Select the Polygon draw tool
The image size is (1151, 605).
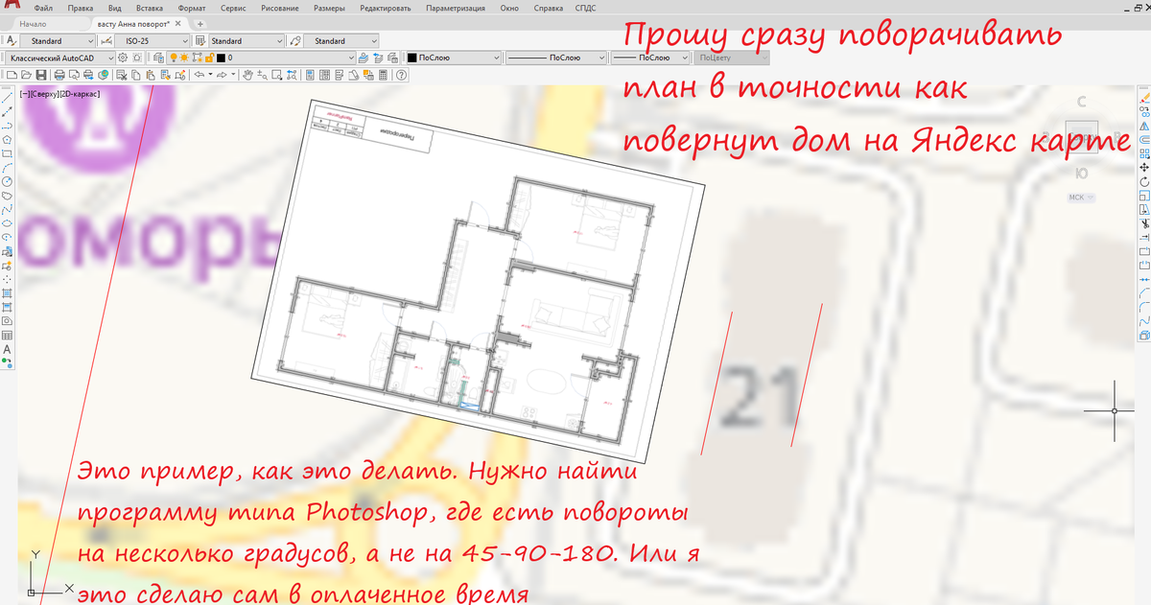click(7, 140)
